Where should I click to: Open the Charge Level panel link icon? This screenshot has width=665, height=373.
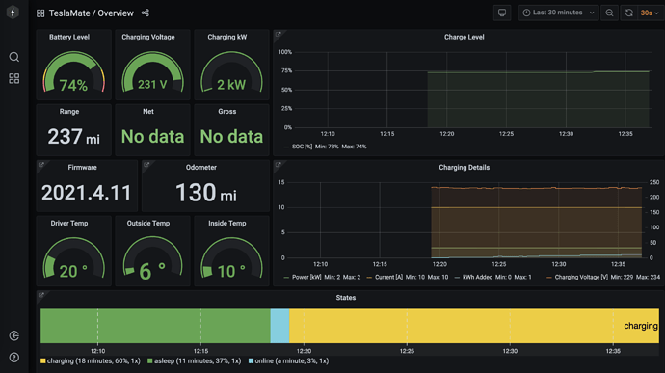(279, 35)
